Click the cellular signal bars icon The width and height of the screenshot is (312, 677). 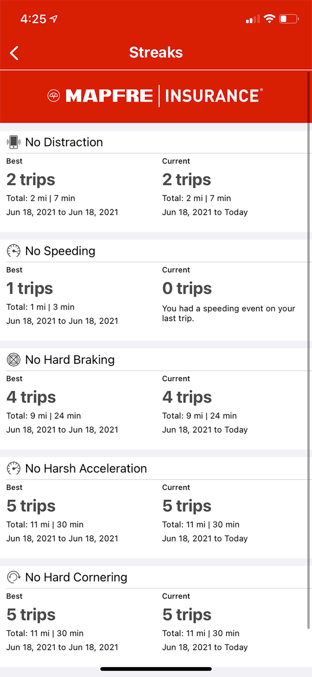point(252,19)
